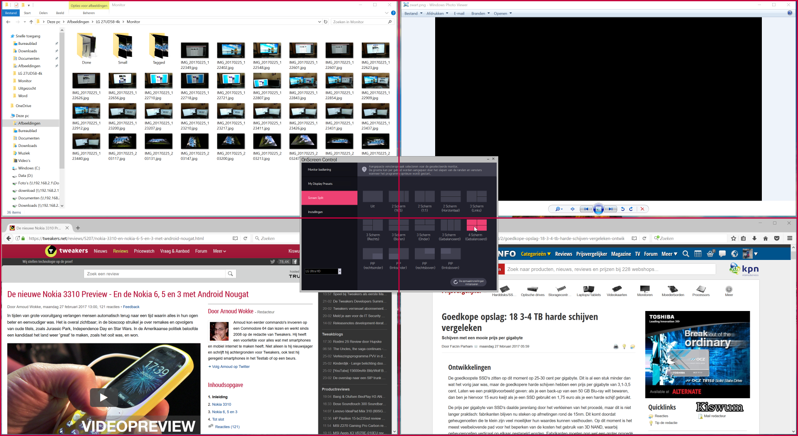The width and height of the screenshot is (798, 436).
Task: Click the fit-to-window icon in Photo Viewer
Action: pos(572,209)
